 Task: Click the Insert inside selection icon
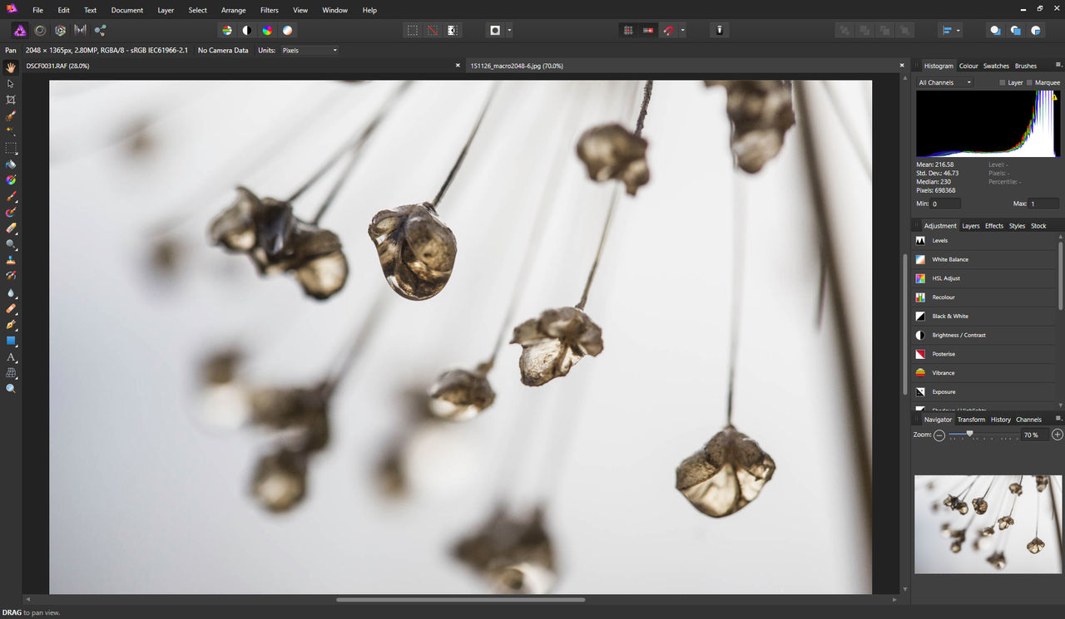(x=1036, y=30)
